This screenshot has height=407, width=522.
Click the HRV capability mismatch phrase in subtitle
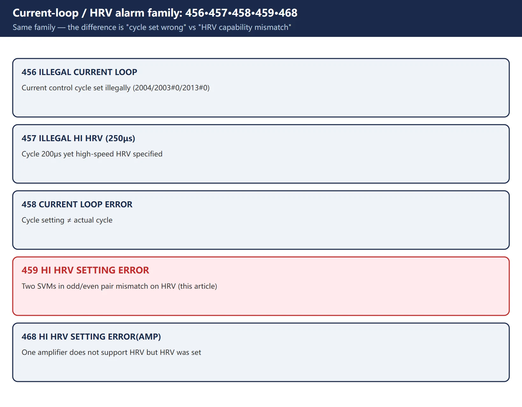pos(244,27)
